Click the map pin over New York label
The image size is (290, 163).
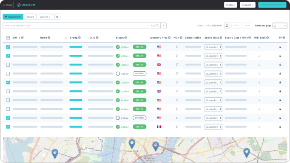tap(132, 144)
